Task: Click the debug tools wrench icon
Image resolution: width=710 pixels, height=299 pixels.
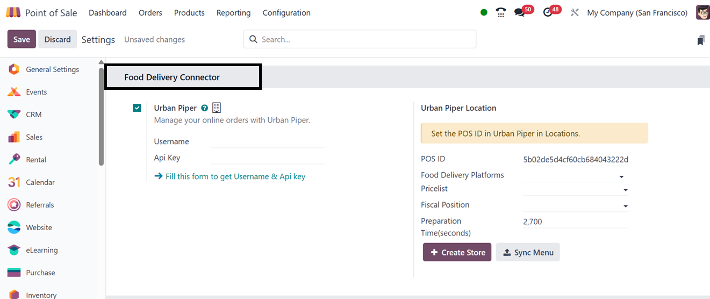Action: 575,12
